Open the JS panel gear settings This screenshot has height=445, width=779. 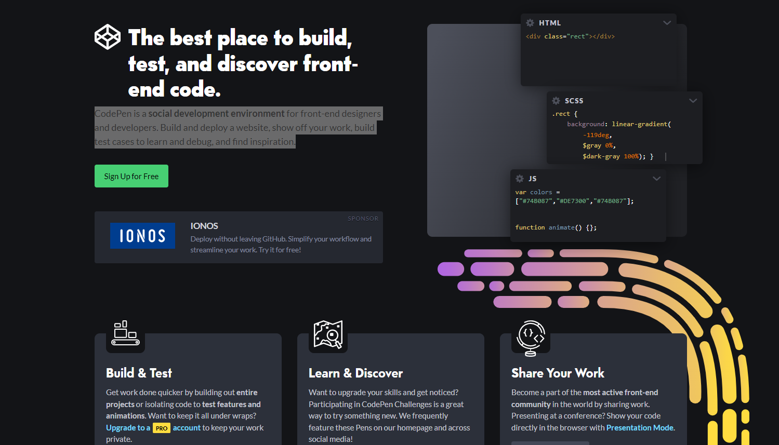pyautogui.click(x=520, y=179)
